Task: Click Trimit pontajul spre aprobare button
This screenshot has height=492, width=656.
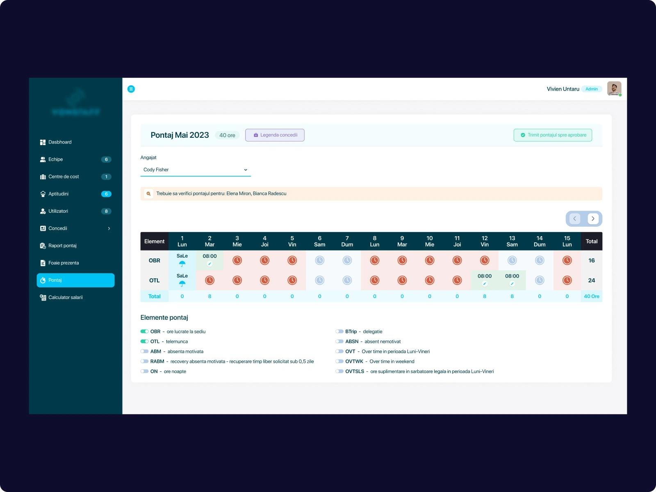Action: pyautogui.click(x=553, y=135)
